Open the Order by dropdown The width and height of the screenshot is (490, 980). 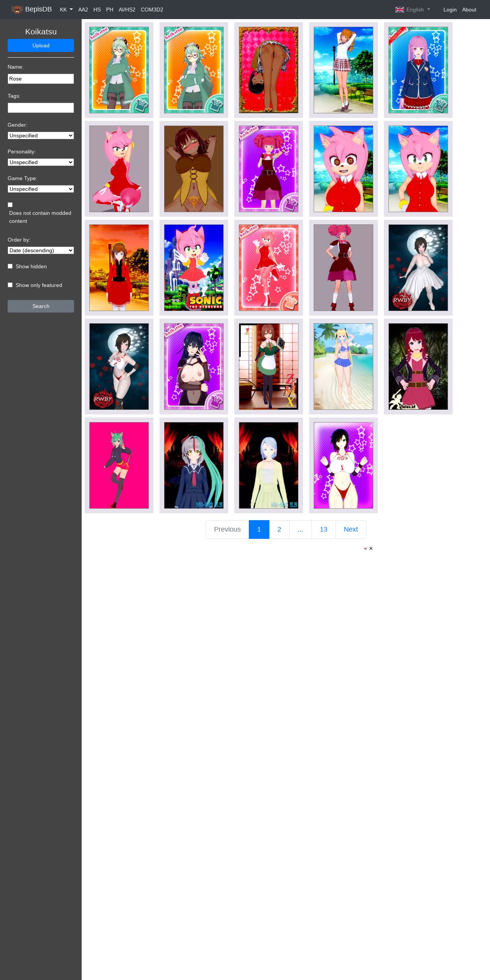pyautogui.click(x=41, y=250)
